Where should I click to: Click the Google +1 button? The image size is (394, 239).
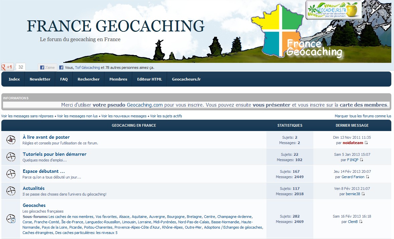8,67
